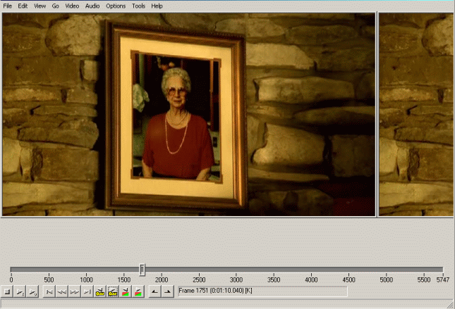Viewport: 455px width, 309px height.
Task: Open the View menu
Action: click(40, 6)
